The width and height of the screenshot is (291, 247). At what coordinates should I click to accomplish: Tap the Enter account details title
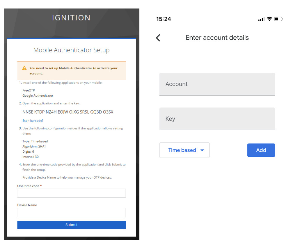pos(217,38)
